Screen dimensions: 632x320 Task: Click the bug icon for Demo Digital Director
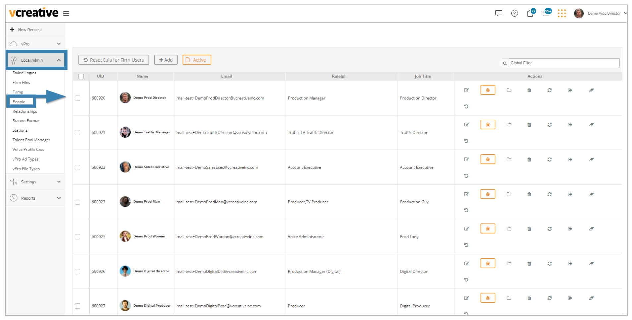488,263
